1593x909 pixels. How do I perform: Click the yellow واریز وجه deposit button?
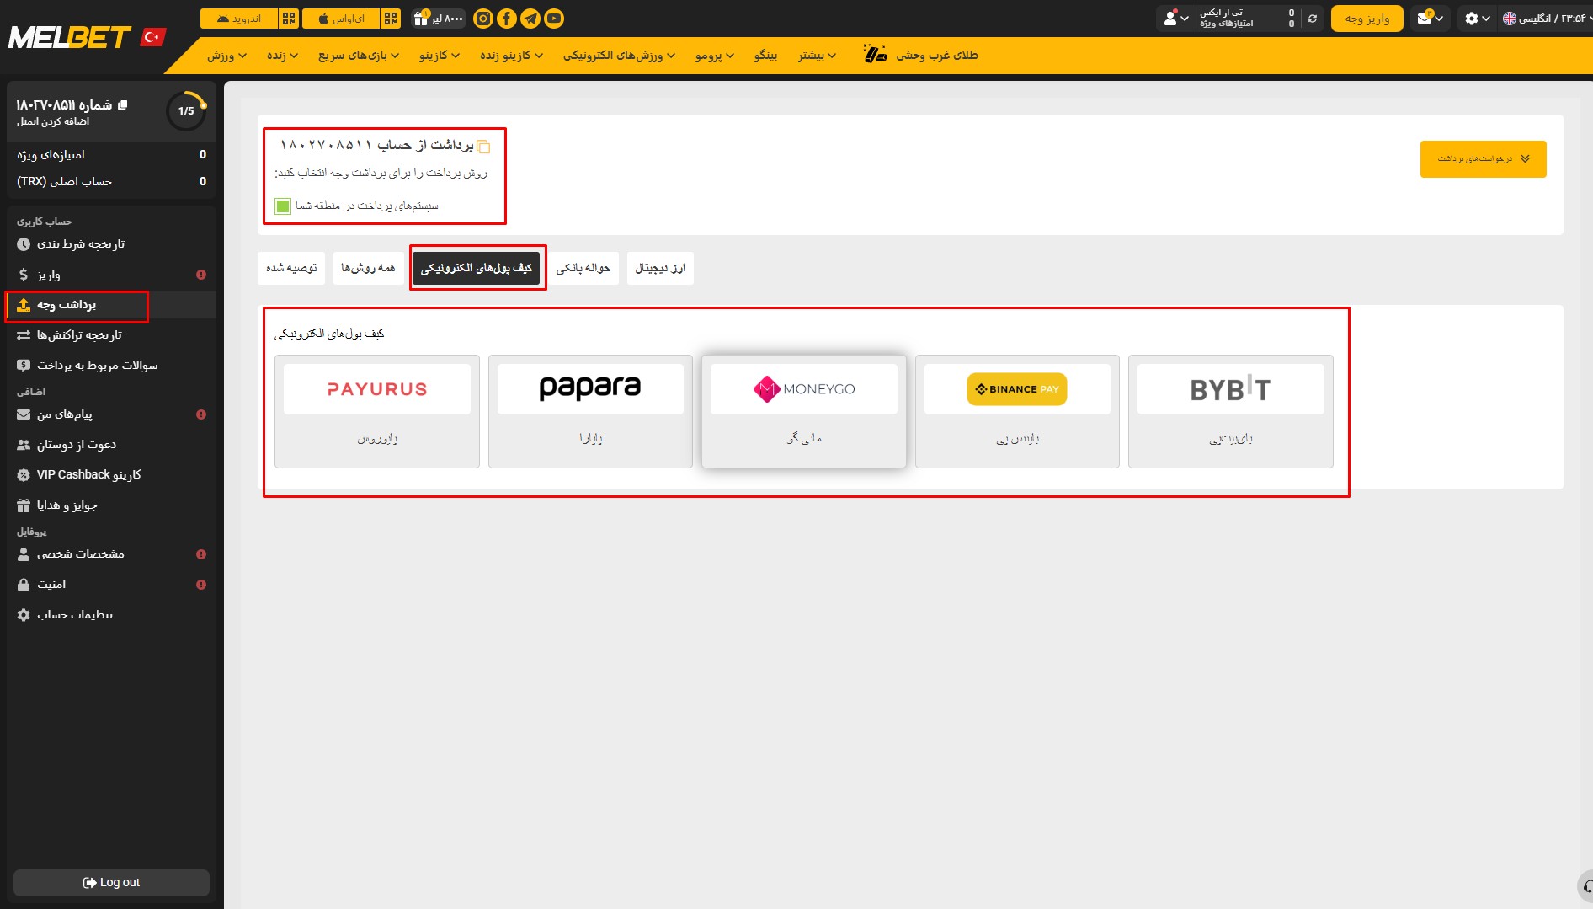[1367, 19]
